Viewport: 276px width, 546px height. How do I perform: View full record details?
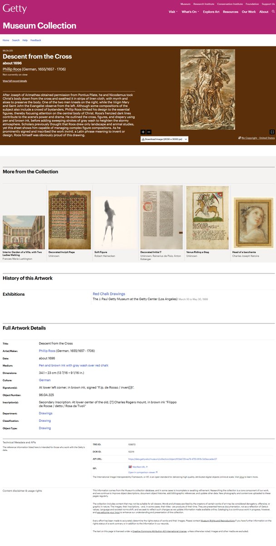click(15, 81)
